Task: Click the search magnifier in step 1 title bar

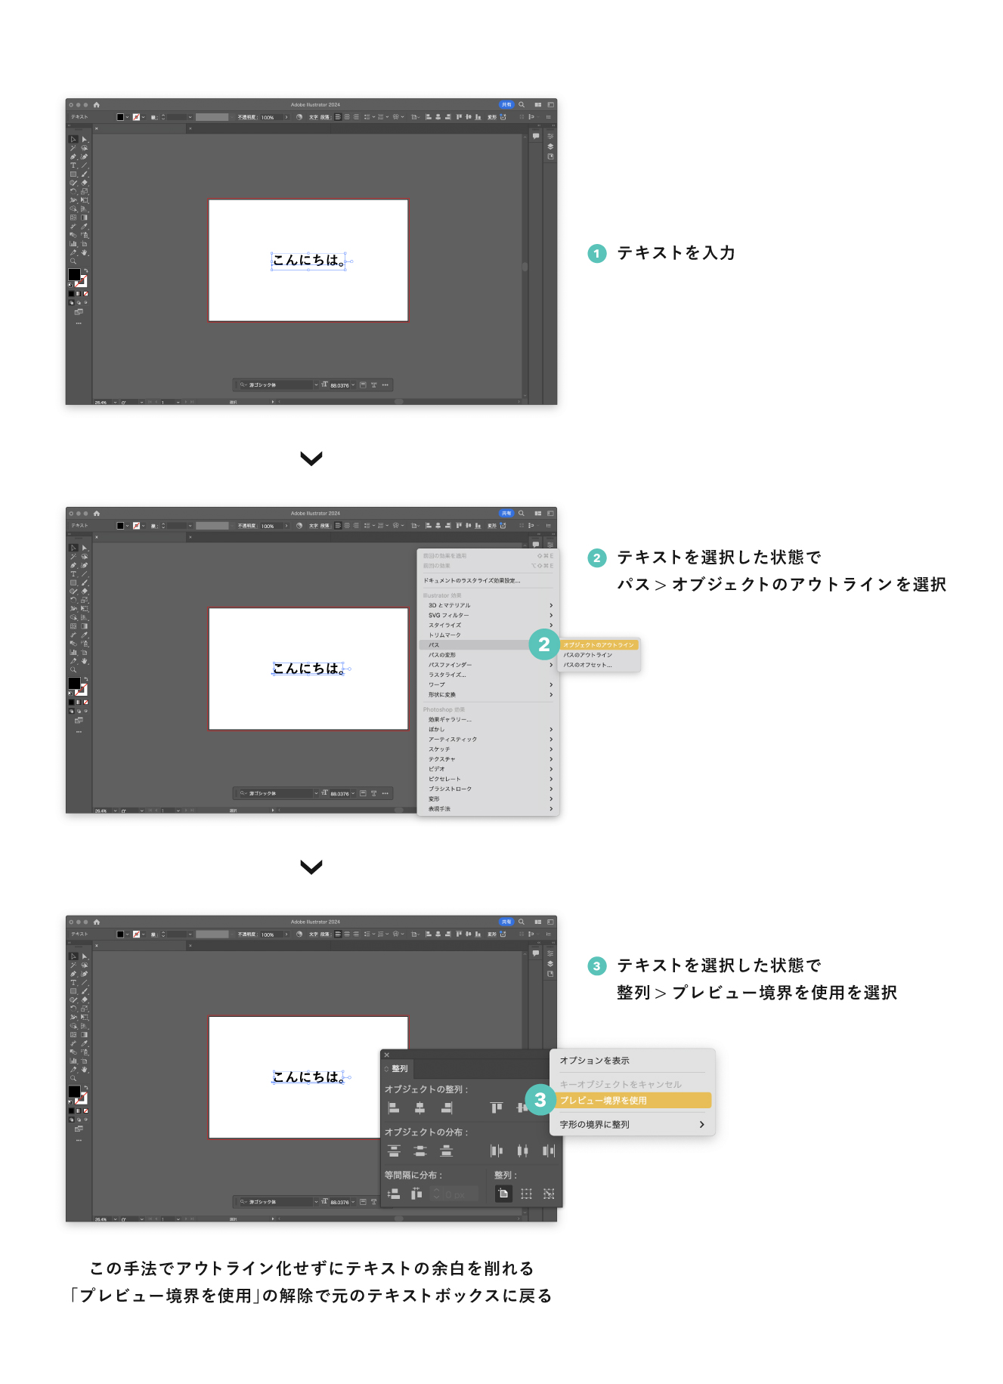Action: coord(522,105)
